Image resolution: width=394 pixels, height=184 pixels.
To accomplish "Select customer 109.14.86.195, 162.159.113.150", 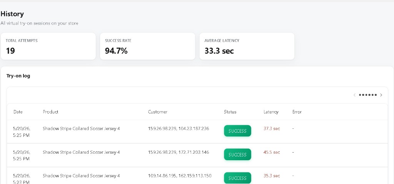I will pyautogui.click(x=180, y=176).
